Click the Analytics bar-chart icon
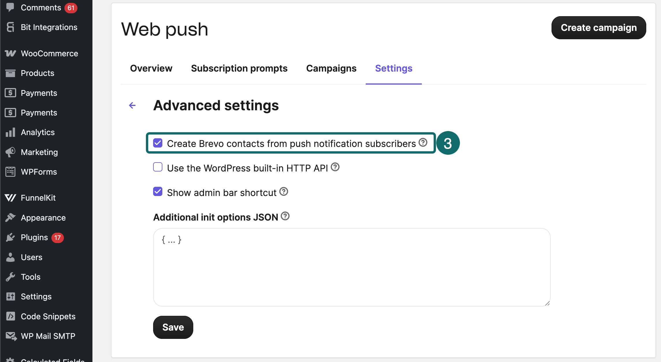Screen dimensions: 661x362 pyautogui.click(x=10, y=132)
